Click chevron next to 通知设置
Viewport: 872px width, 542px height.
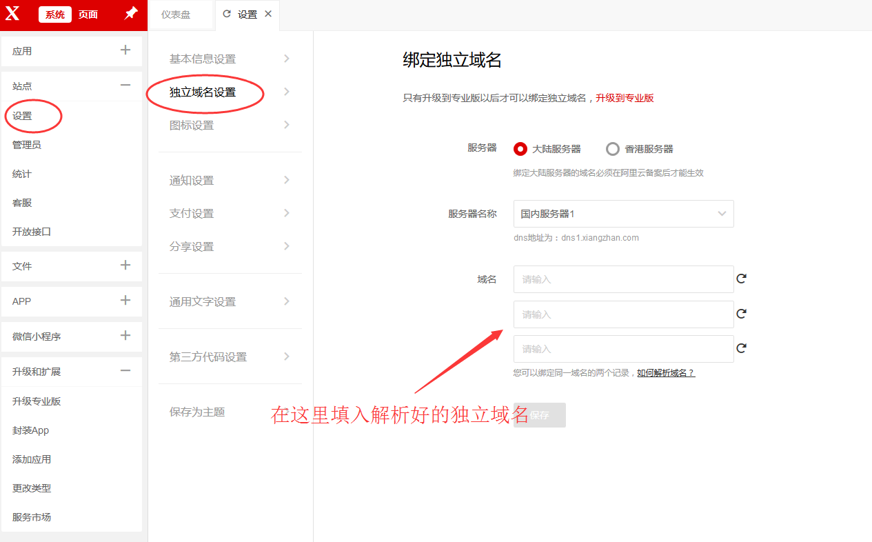(287, 180)
